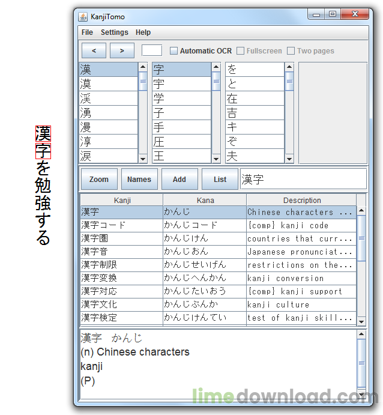Screen dimensions: 383x415
Task: Click kana cell かんじへんかん
Action: coord(205,279)
